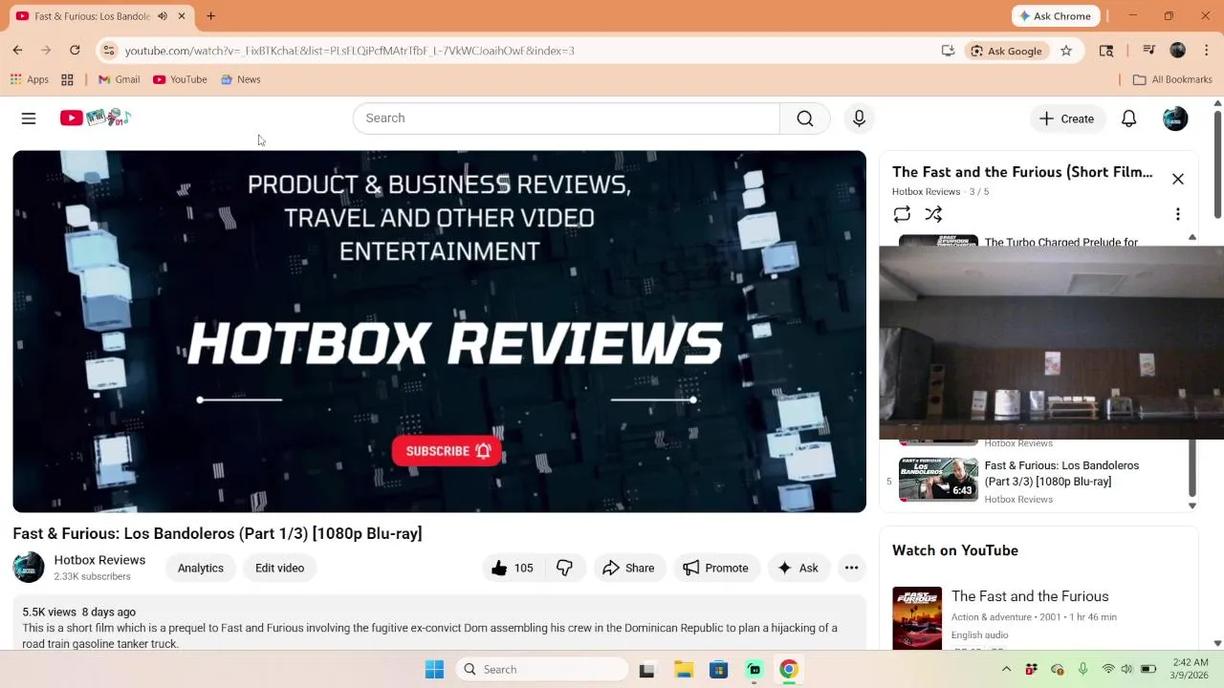Open Hotbox Reviews channel name link
1224x688 pixels.
tap(99, 560)
